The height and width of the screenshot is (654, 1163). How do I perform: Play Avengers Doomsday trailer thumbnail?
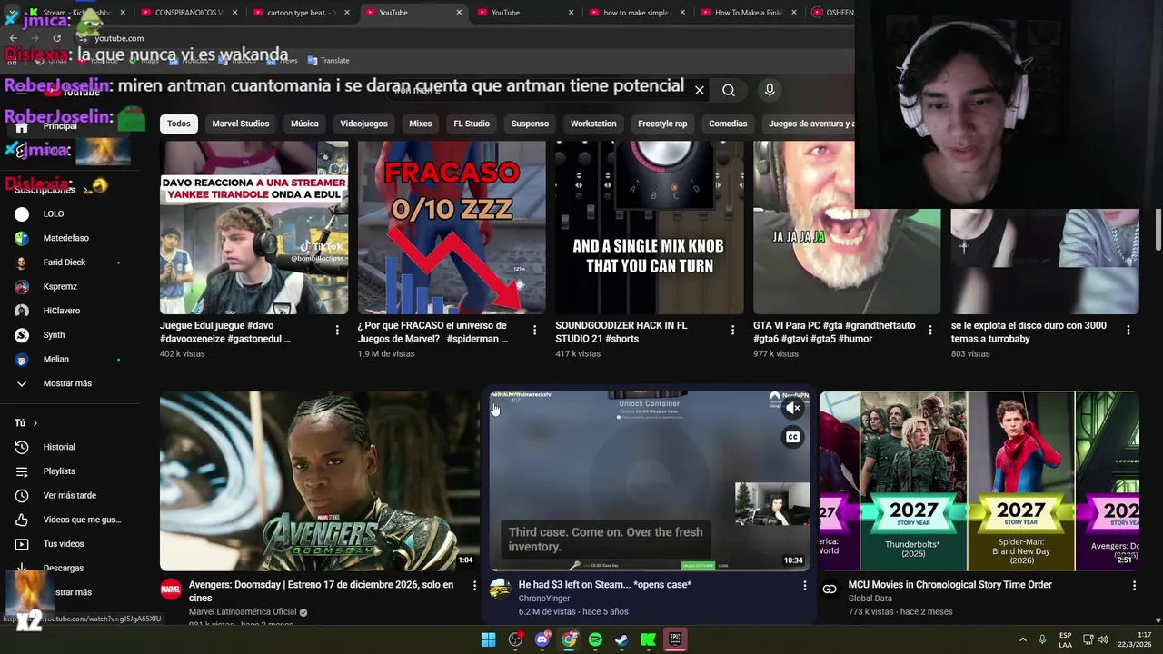tap(320, 481)
